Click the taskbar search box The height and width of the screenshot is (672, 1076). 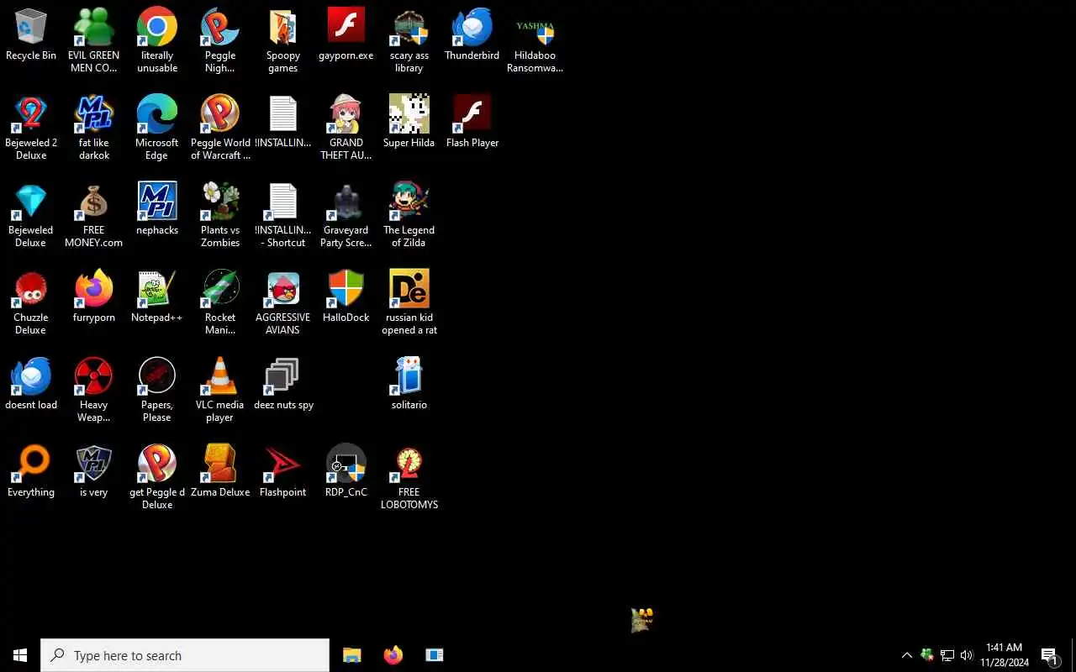coord(185,655)
